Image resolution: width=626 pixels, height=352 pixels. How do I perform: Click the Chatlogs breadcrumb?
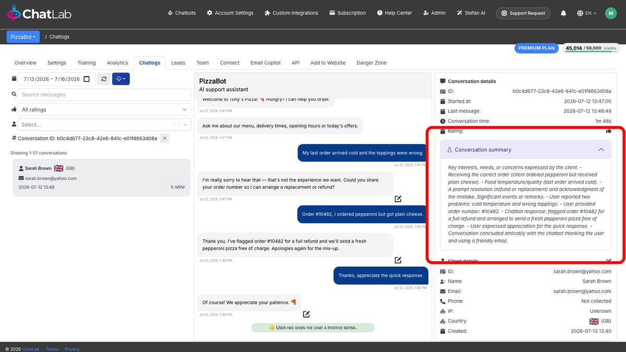coord(59,37)
